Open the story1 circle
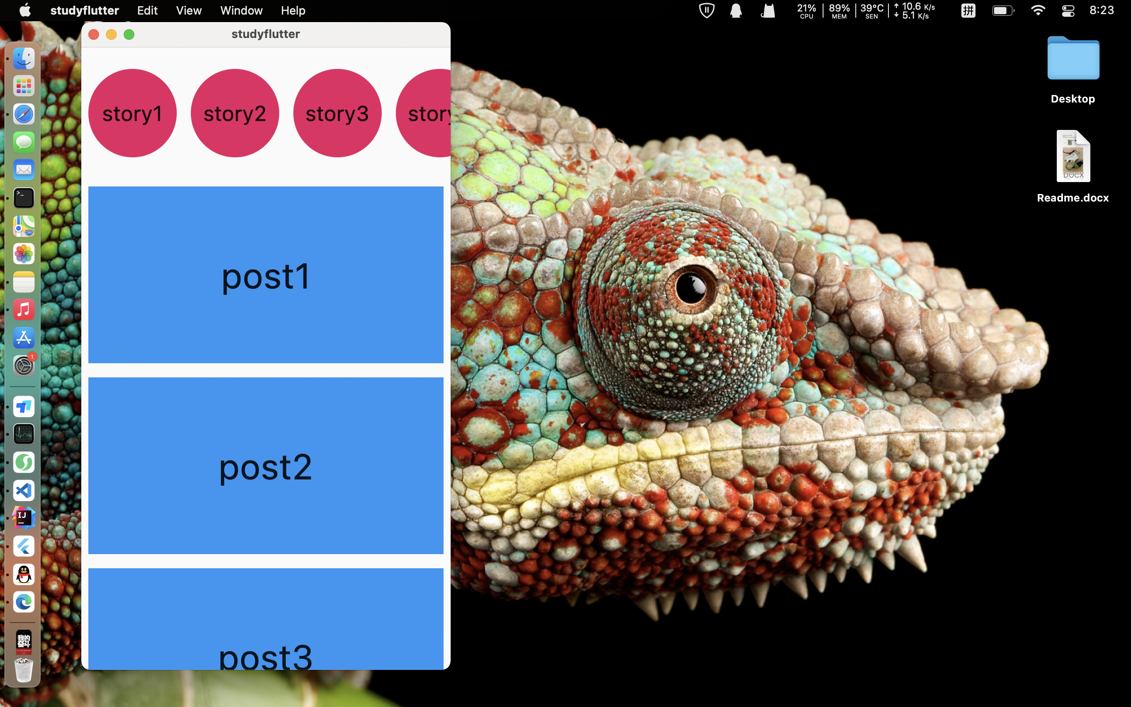Screen dimensions: 1131x707 (132, 113)
